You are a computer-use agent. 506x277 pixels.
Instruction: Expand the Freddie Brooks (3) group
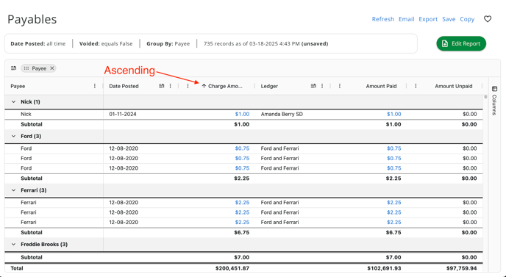[13, 245]
